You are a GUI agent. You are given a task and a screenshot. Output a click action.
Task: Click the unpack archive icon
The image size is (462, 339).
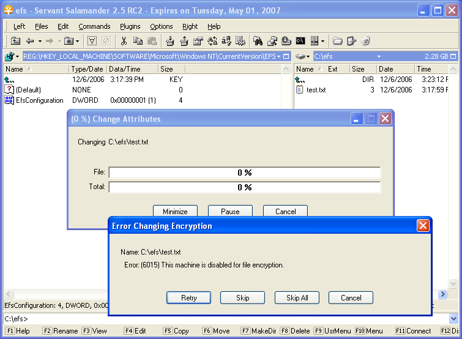point(184,41)
